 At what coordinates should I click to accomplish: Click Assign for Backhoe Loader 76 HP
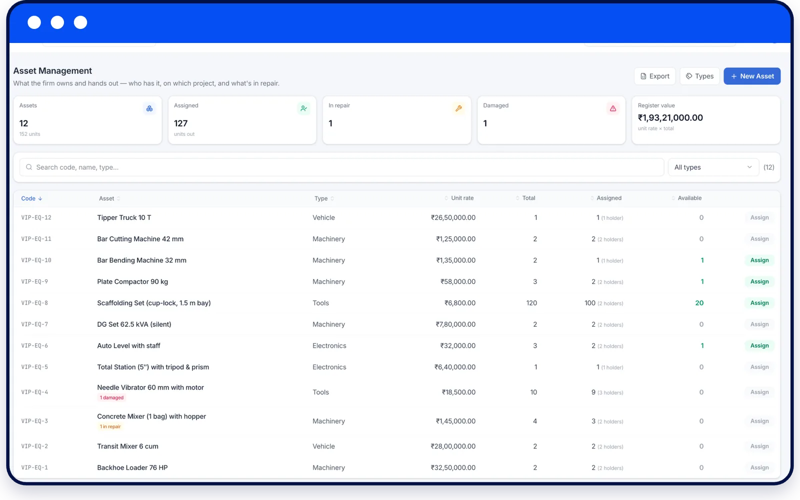(759, 468)
